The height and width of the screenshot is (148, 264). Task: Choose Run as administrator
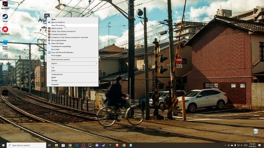73,40
